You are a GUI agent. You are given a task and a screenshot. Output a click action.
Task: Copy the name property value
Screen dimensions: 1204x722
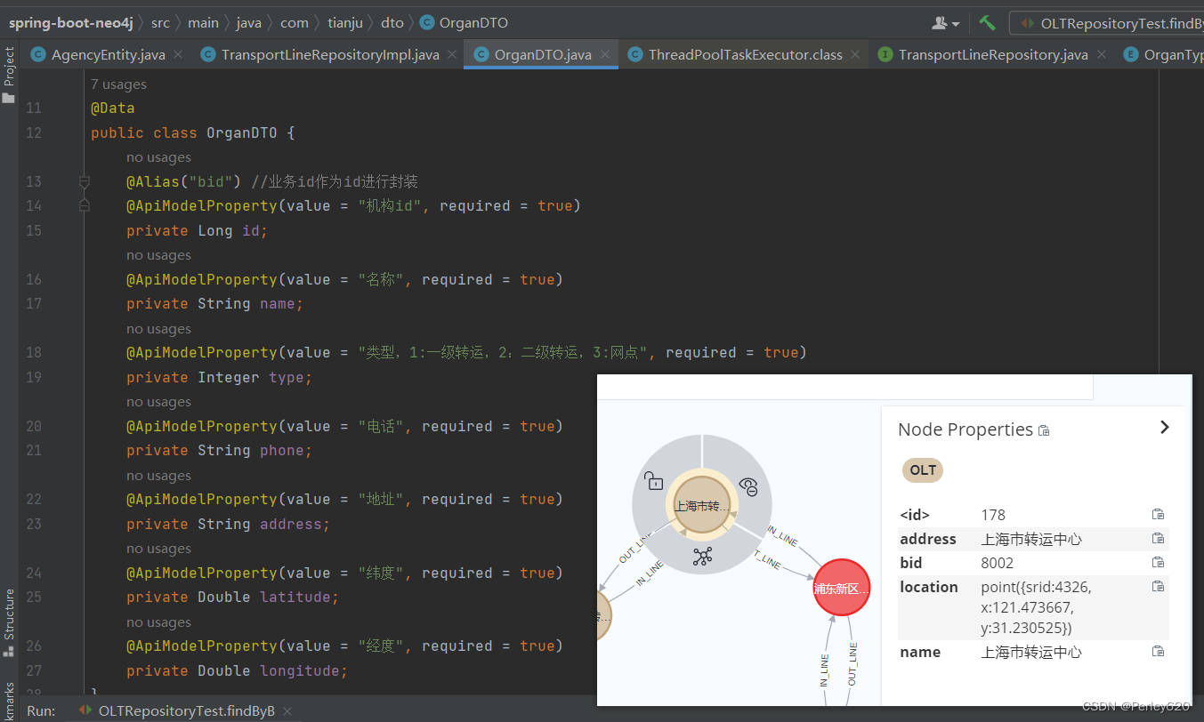(x=1158, y=651)
